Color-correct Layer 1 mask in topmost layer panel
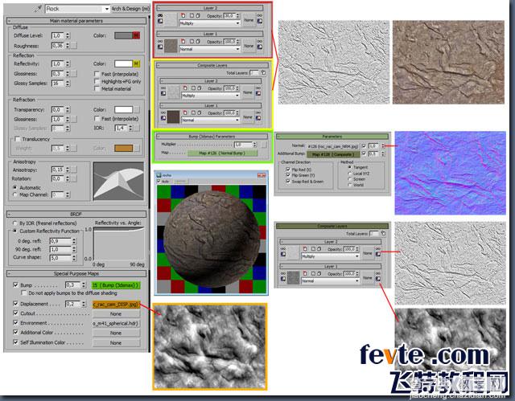The image size is (515, 401). coord(259,47)
